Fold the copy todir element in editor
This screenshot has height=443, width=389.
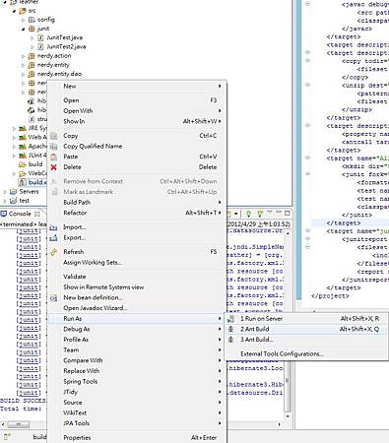coord(307,61)
